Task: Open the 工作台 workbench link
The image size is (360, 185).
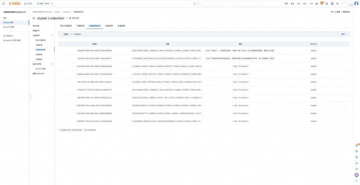Action: pyautogui.click(x=28, y=4)
